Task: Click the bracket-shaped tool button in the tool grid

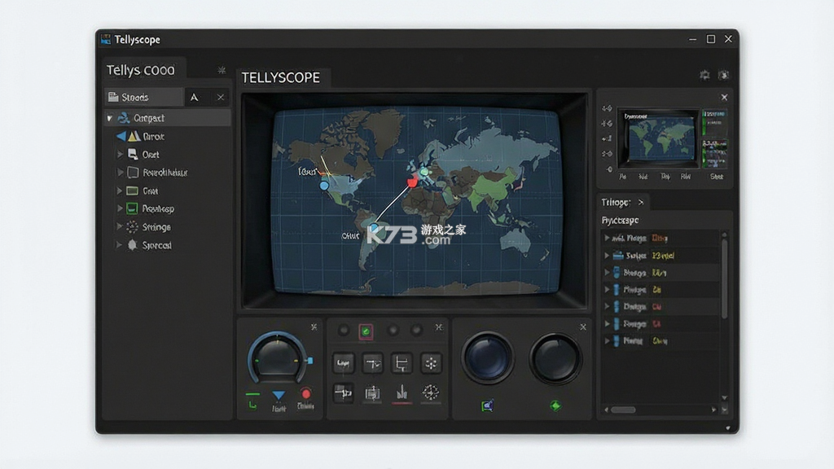Action: tap(402, 363)
